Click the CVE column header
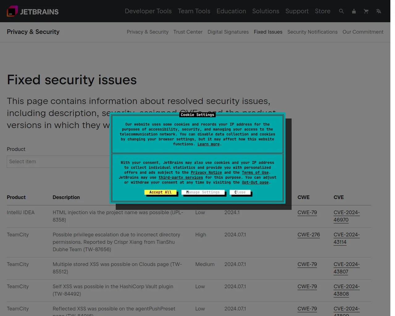Image resolution: width=395 pixels, height=316 pixels. 339,197
